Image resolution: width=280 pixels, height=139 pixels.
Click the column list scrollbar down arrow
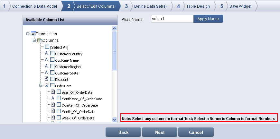114,119
